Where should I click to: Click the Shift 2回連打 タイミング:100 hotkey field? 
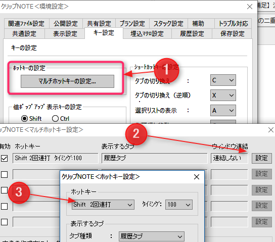pos(56,158)
